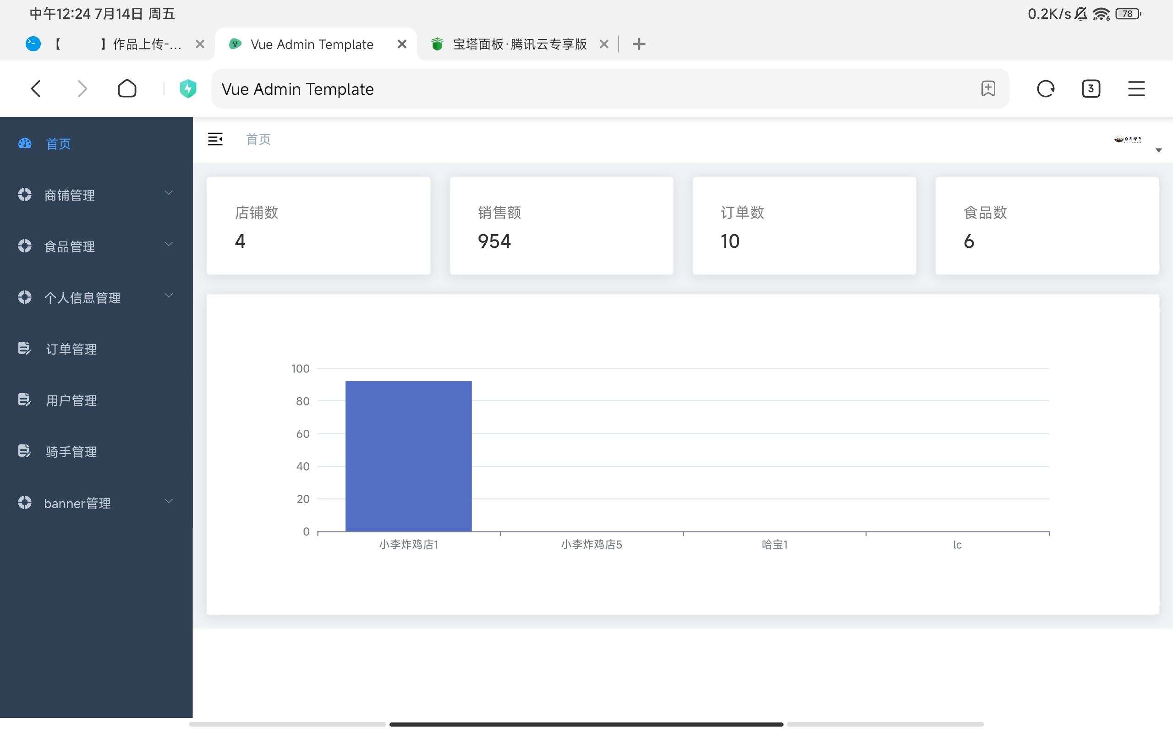
Task: Click the green security shield icon
Action: tap(188, 89)
